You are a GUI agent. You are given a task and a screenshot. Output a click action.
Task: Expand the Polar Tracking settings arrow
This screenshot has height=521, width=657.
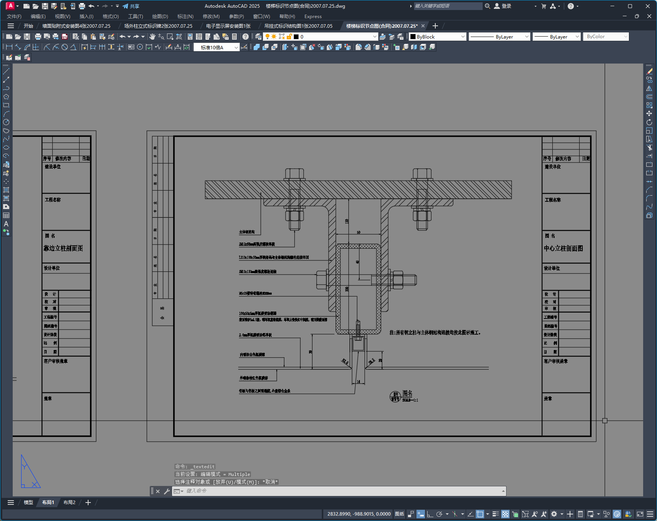[x=447, y=514]
